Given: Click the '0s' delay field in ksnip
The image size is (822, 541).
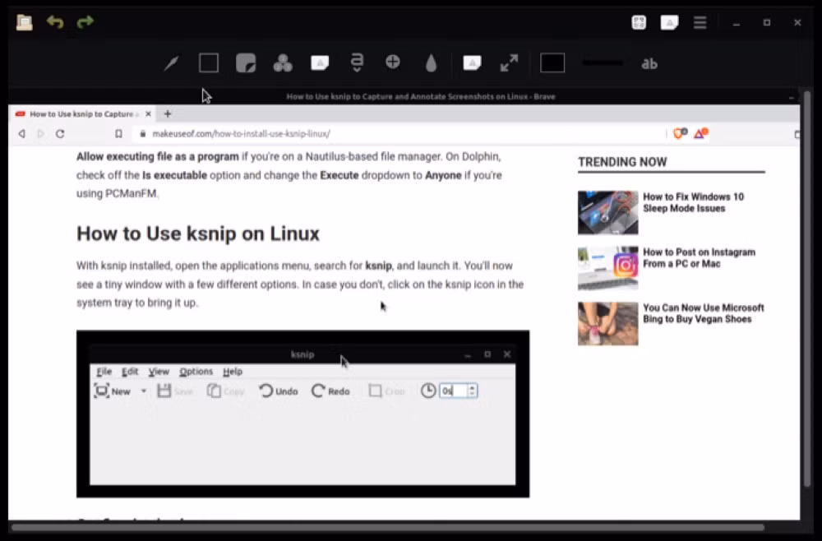Looking at the screenshot, I should (x=454, y=391).
